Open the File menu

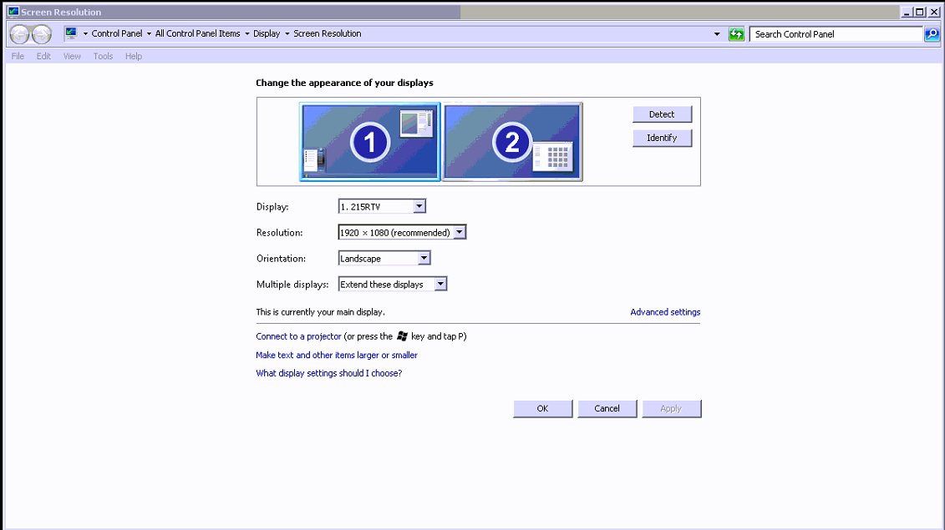[x=18, y=56]
